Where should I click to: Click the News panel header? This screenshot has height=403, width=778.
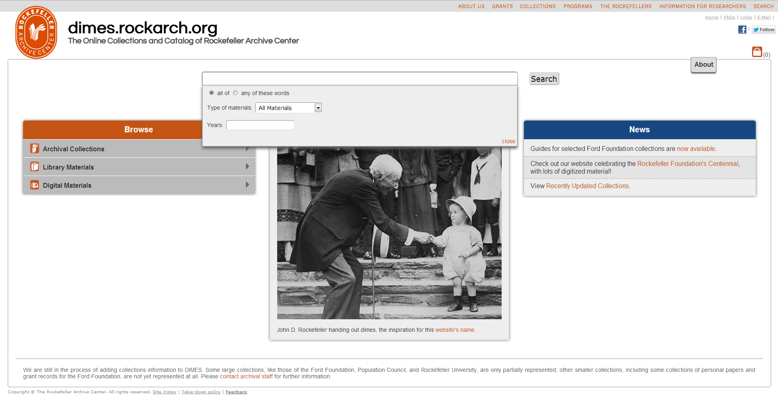point(639,129)
